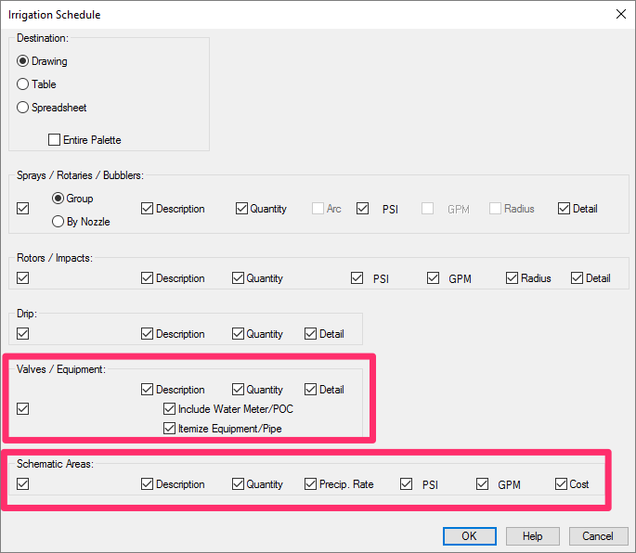The height and width of the screenshot is (553, 636).
Task: Close the Irrigation Schedule window
Action: [x=620, y=14]
